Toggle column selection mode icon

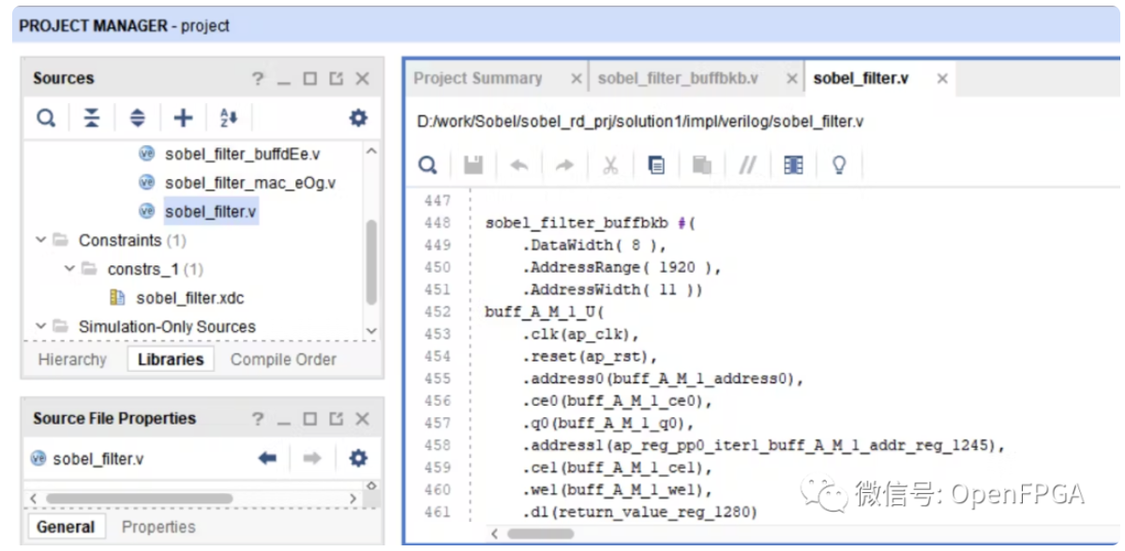[793, 165]
